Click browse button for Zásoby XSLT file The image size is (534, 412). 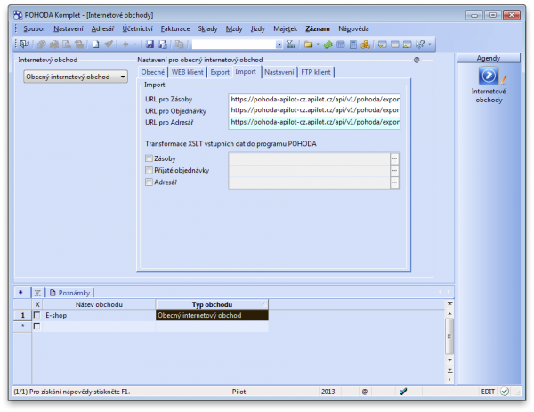coord(394,158)
